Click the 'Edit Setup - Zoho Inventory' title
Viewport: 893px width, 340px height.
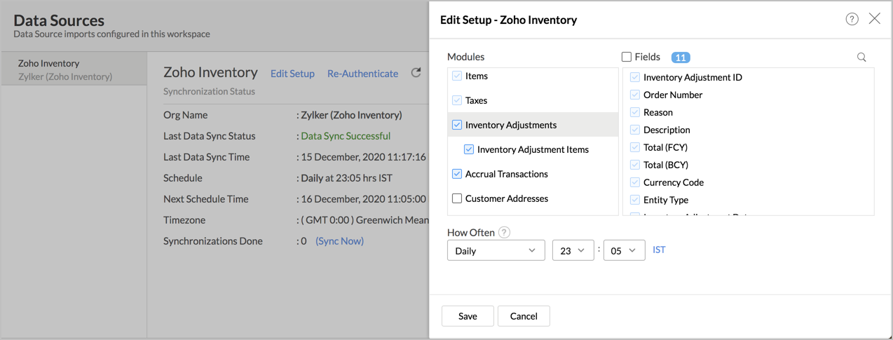509,20
